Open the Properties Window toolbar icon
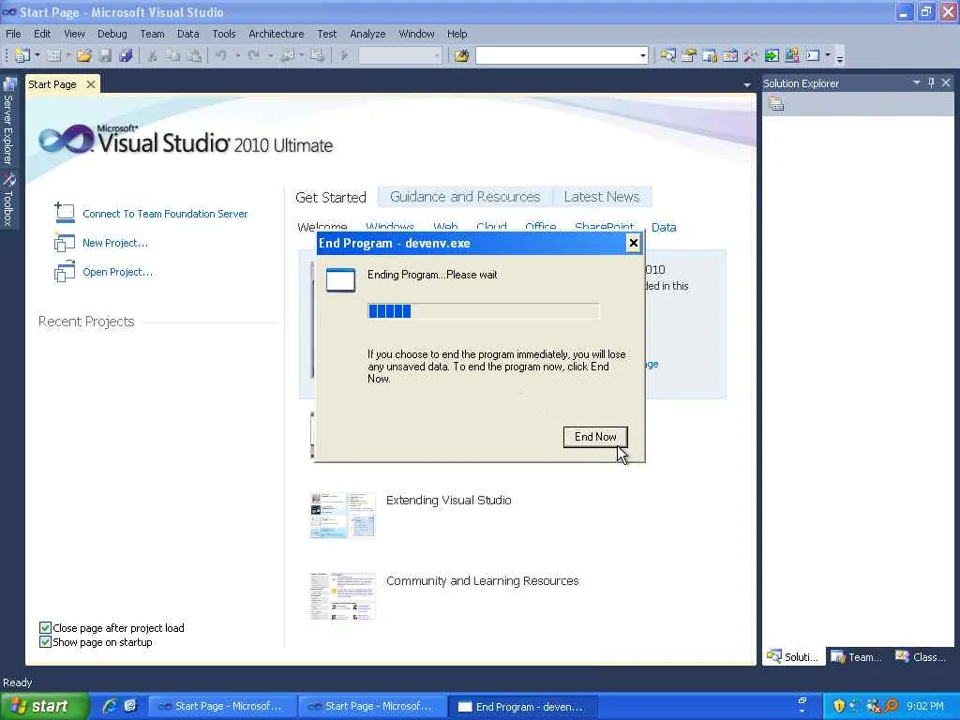 coord(689,55)
